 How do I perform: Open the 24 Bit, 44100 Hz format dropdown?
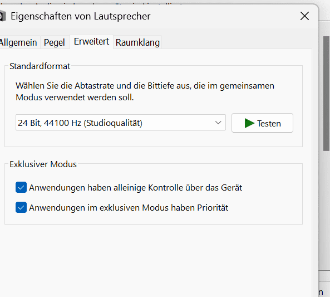point(121,123)
